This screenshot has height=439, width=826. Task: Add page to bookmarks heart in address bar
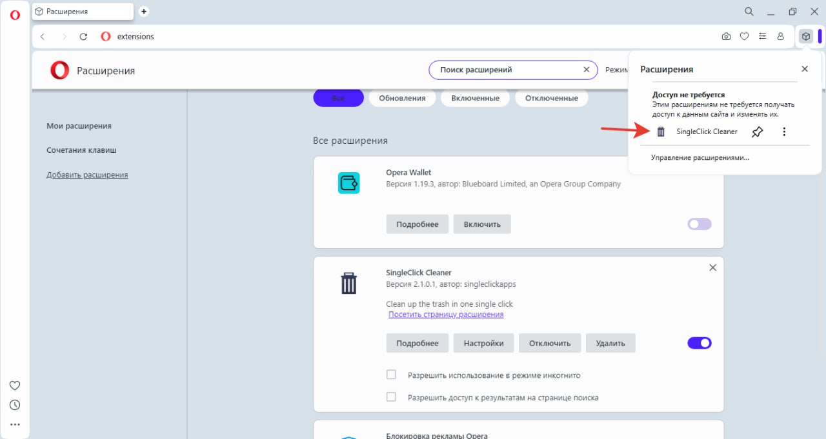coord(744,37)
